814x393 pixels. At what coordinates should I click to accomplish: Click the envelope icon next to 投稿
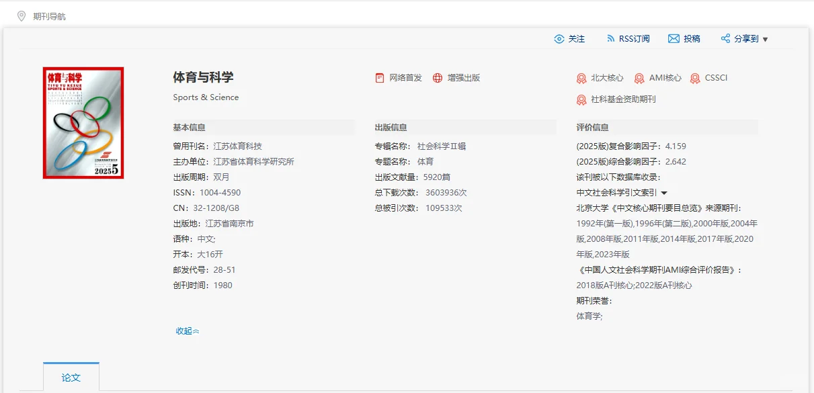(x=674, y=38)
